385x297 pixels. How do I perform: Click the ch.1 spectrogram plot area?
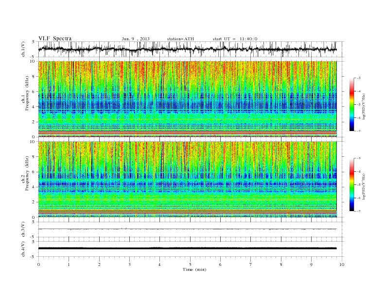pos(187,99)
